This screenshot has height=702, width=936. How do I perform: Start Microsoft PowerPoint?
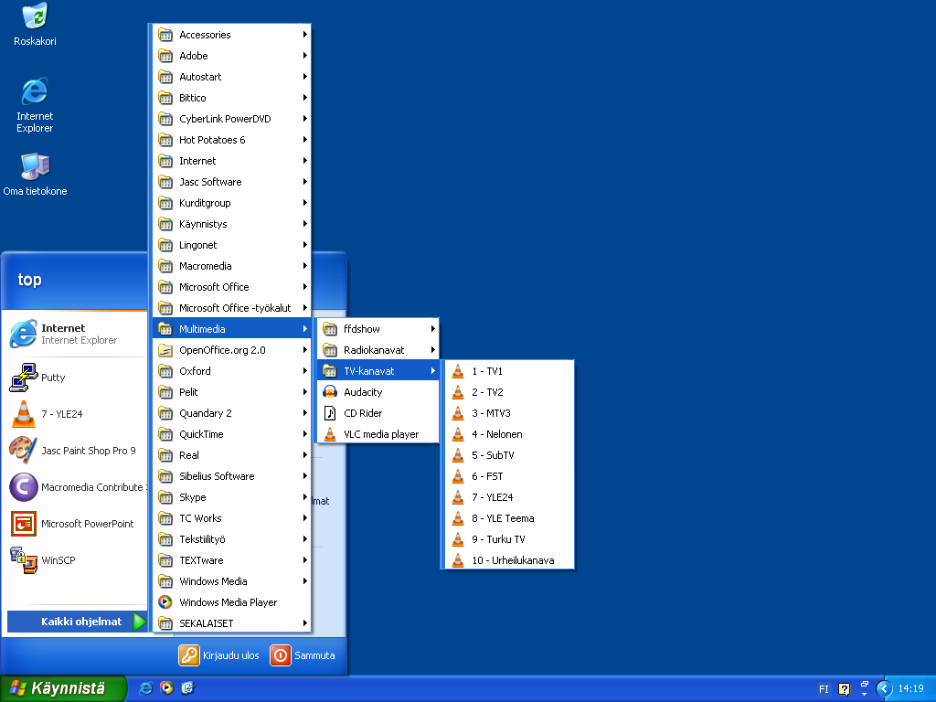[x=75, y=524]
